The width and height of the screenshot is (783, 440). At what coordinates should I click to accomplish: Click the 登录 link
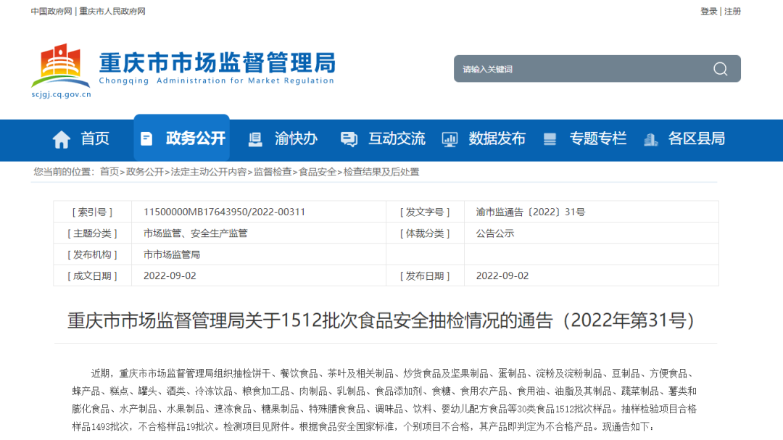708,12
